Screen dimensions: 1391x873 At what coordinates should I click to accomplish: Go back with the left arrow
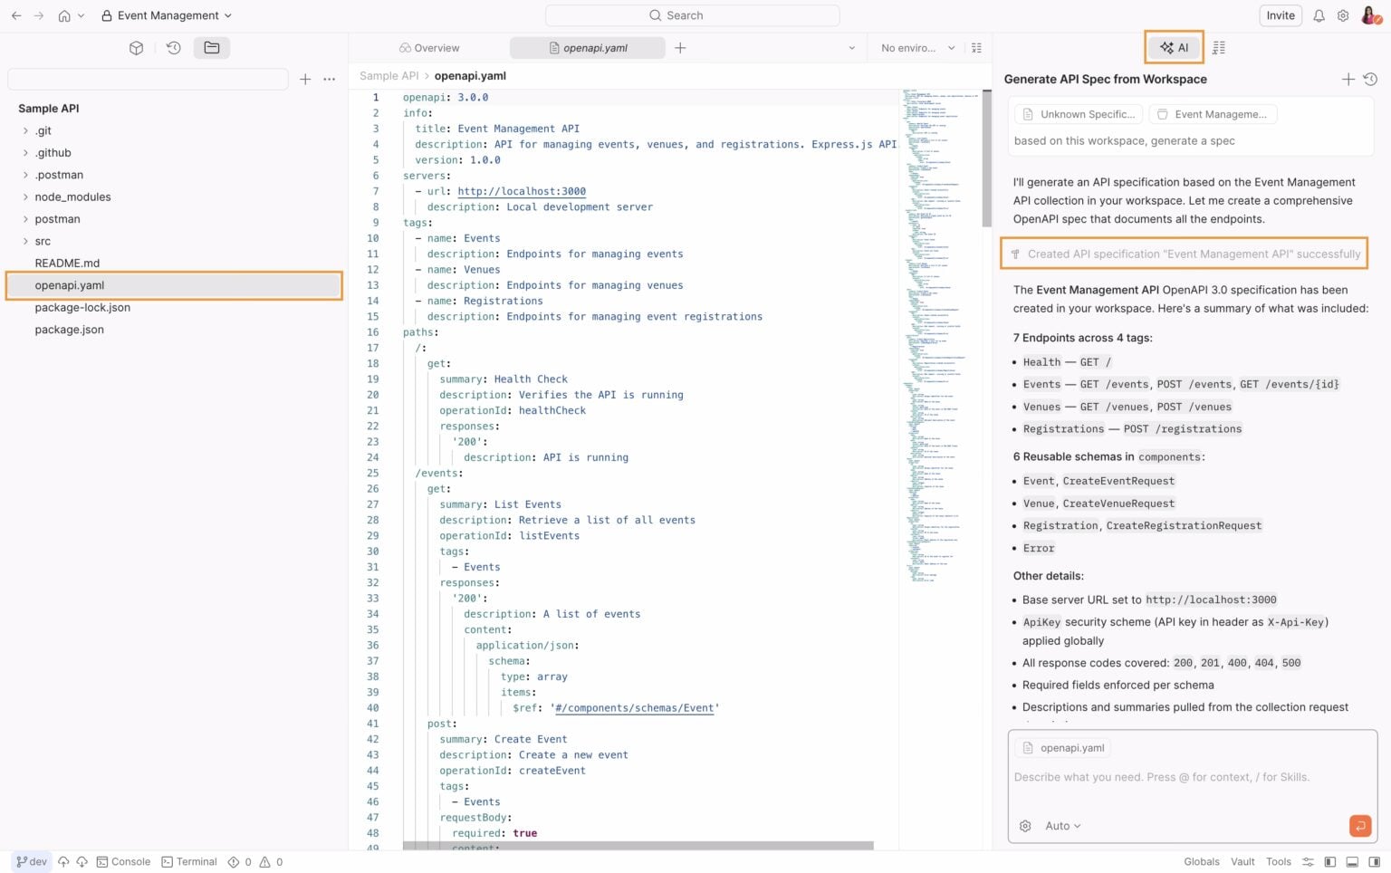pos(16,15)
